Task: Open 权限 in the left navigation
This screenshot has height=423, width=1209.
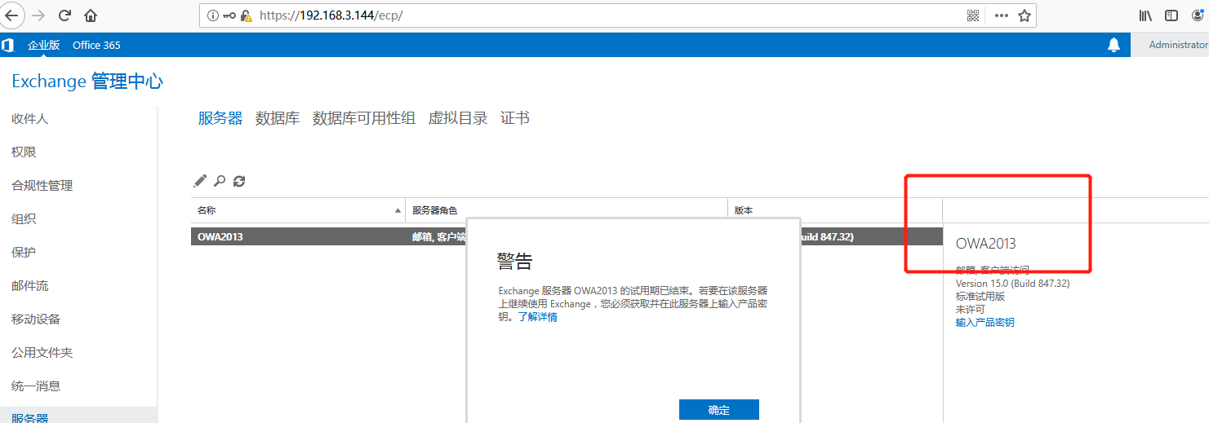Action: click(x=24, y=152)
